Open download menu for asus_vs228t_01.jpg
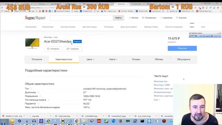The height and width of the screenshot is (125, 222). pyautogui.click(x=156, y=116)
